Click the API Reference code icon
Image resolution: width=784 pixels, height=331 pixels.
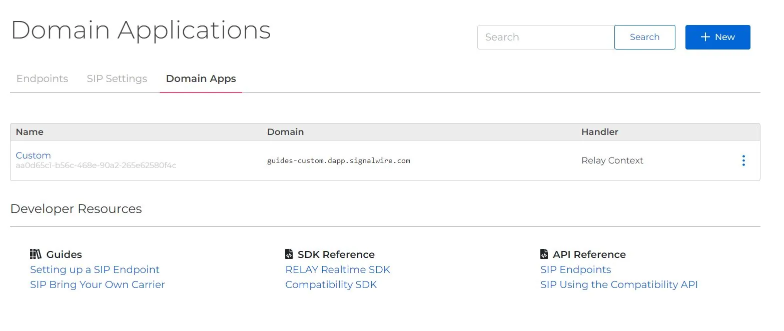point(544,253)
